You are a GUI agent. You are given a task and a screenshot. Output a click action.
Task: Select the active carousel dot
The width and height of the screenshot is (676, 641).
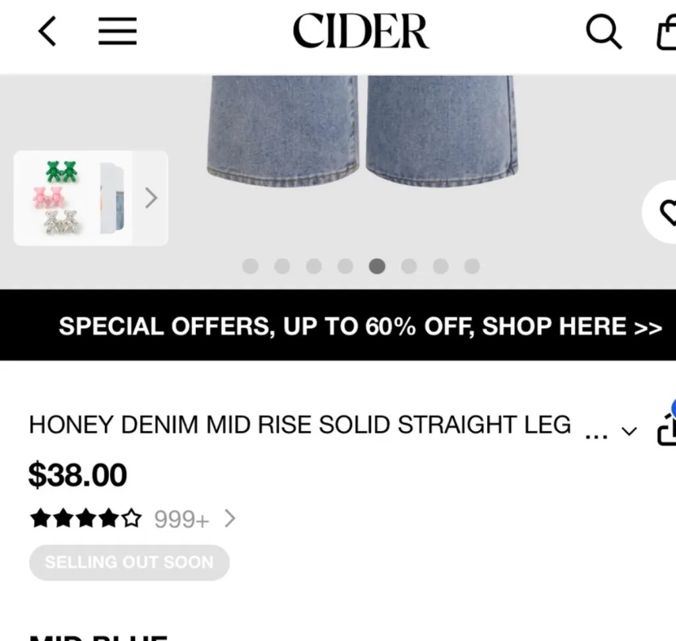tap(378, 266)
